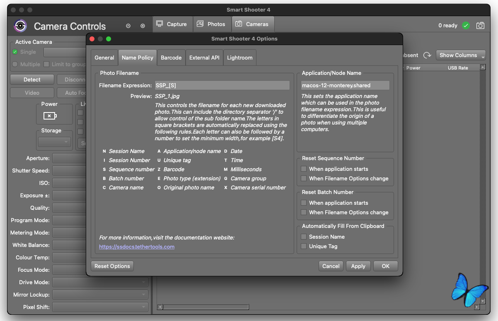
Task: Click the Reset Options button
Action: click(x=112, y=266)
